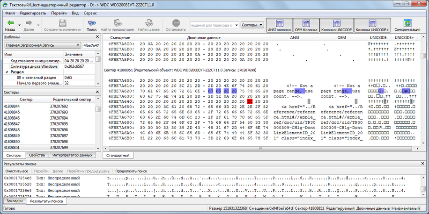
Task: Switch to the Интерпретатор данных tab
Action: (72, 155)
